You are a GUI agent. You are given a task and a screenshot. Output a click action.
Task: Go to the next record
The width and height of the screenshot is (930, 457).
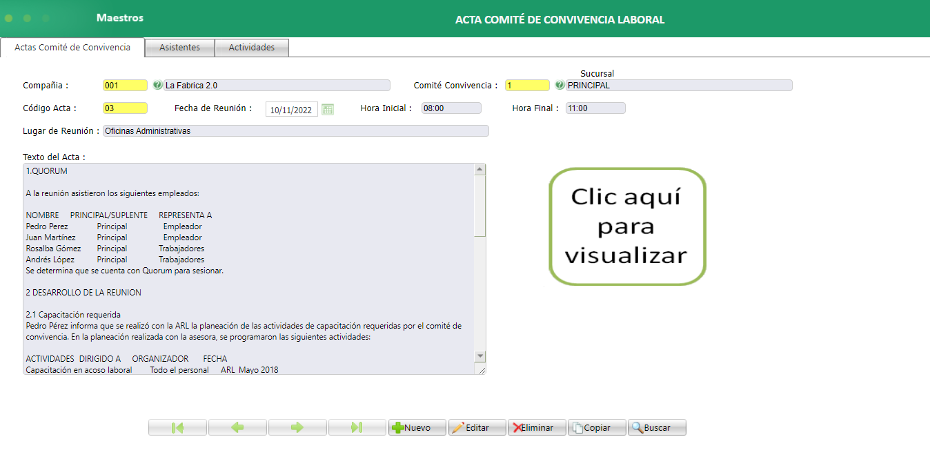(297, 427)
